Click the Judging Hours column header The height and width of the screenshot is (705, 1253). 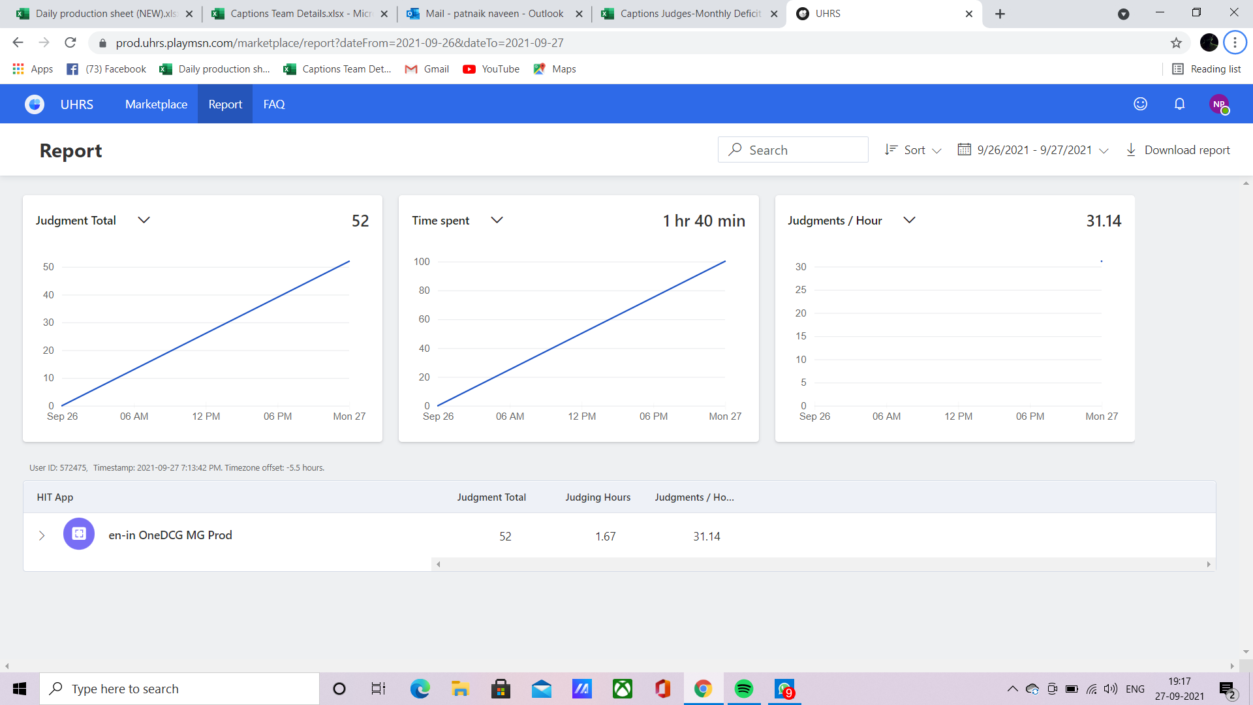tap(598, 497)
